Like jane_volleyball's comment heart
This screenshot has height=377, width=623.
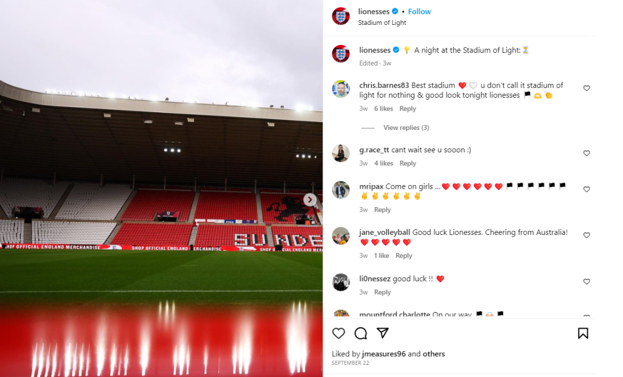(x=586, y=236)
